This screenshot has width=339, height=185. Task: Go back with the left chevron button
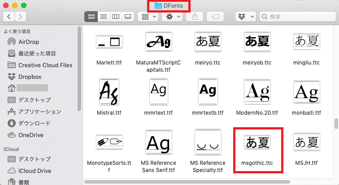click(x=9, y=17)
